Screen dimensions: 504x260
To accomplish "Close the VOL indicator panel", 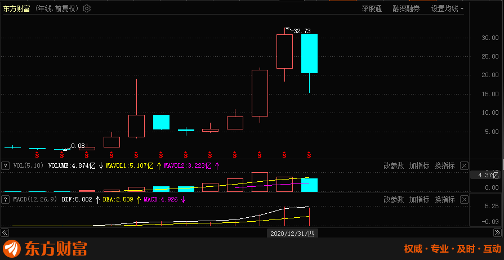I will [464, 166].
